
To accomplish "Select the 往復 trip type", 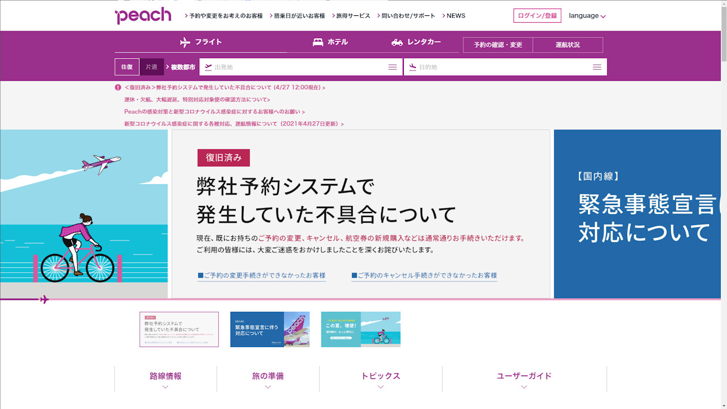I will 127,66.
